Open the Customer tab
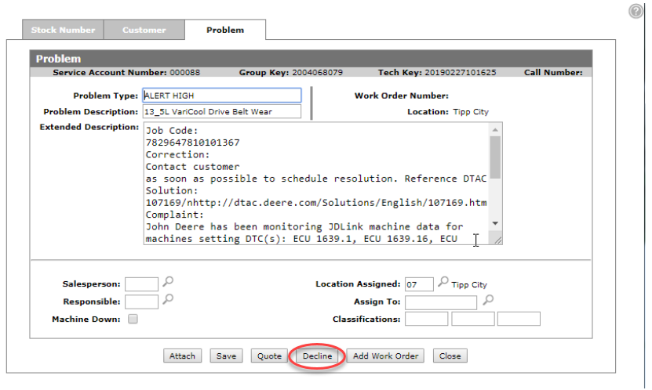The image size is (652, 390). [144, 30]
